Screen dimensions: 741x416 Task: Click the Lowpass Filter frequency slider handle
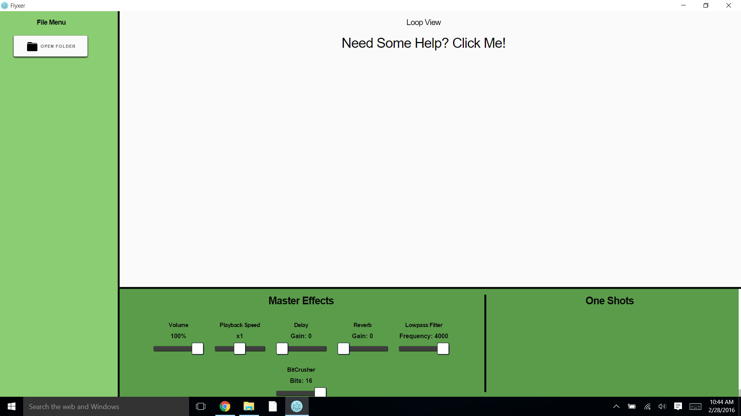click(x=443, y=349)
